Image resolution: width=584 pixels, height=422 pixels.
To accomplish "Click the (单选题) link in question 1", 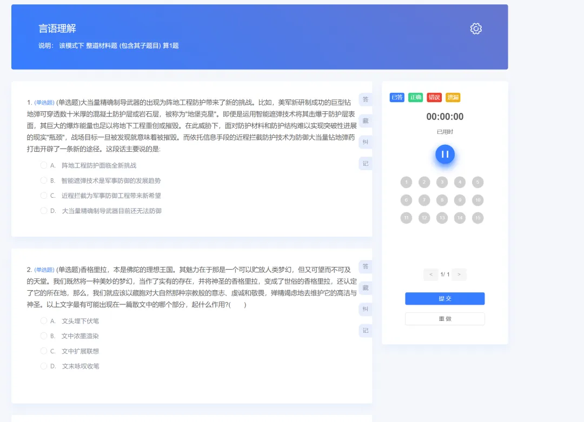I will (x=44, y=103).
